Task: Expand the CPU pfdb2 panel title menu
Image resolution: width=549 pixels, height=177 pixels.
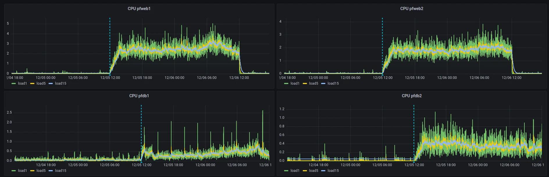Action: 411,96
